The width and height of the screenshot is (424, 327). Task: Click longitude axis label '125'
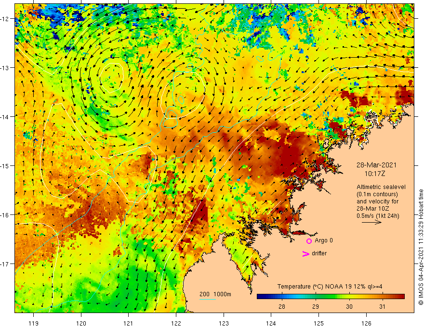[318, 323]
